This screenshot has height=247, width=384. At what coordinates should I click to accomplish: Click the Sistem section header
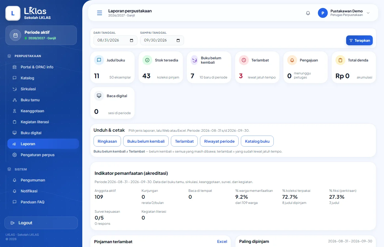(21, 169)
